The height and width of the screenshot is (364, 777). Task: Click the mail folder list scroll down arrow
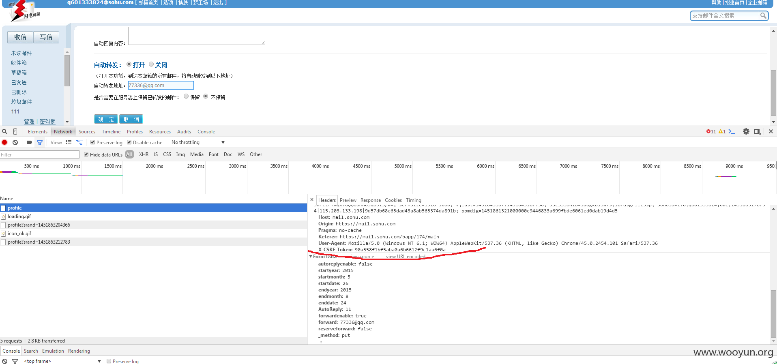pyautogui.click(x=67, y=122)
